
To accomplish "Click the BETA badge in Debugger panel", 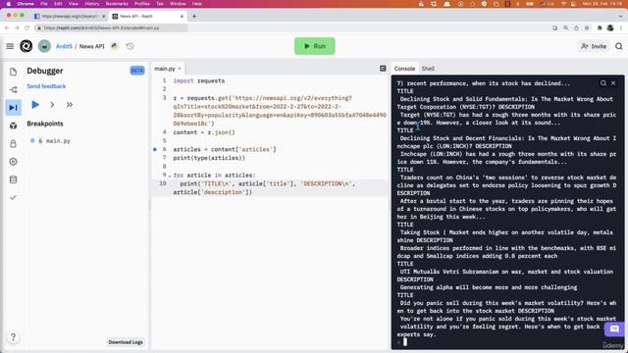I will click(x=137, y=71).
